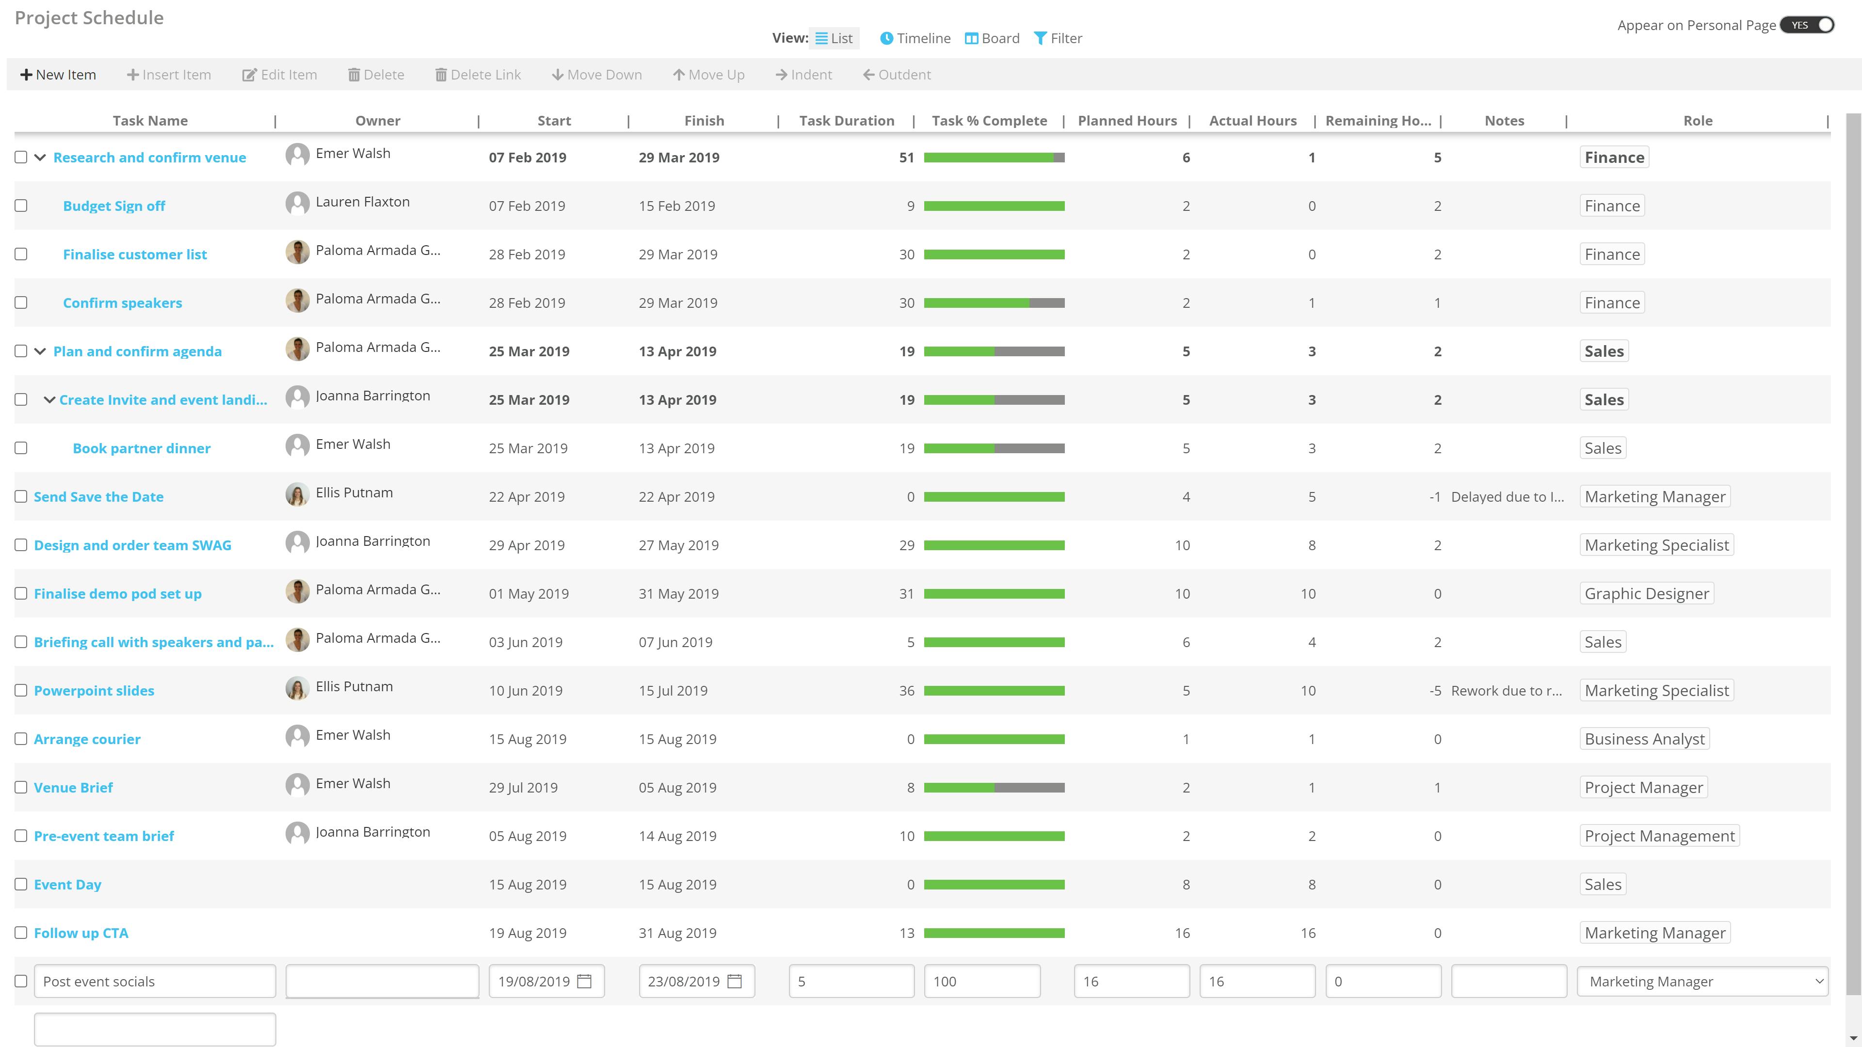Click the Powerpoint slides task link
The height and width of the screenshot is (1047, 1862).
[94, 690]
